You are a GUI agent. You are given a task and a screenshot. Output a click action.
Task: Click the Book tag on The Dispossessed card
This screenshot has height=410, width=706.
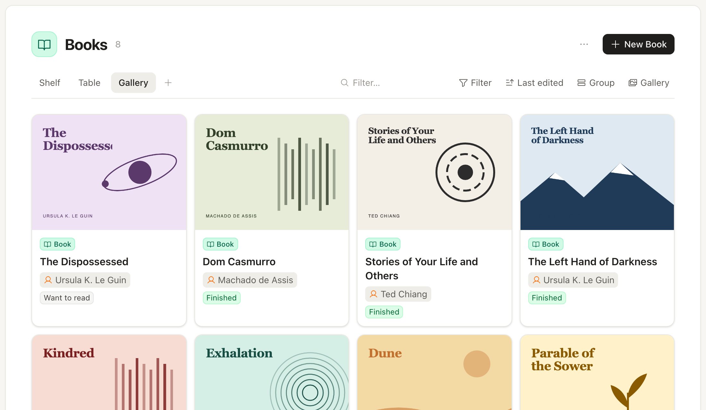[x=57, y=244]
